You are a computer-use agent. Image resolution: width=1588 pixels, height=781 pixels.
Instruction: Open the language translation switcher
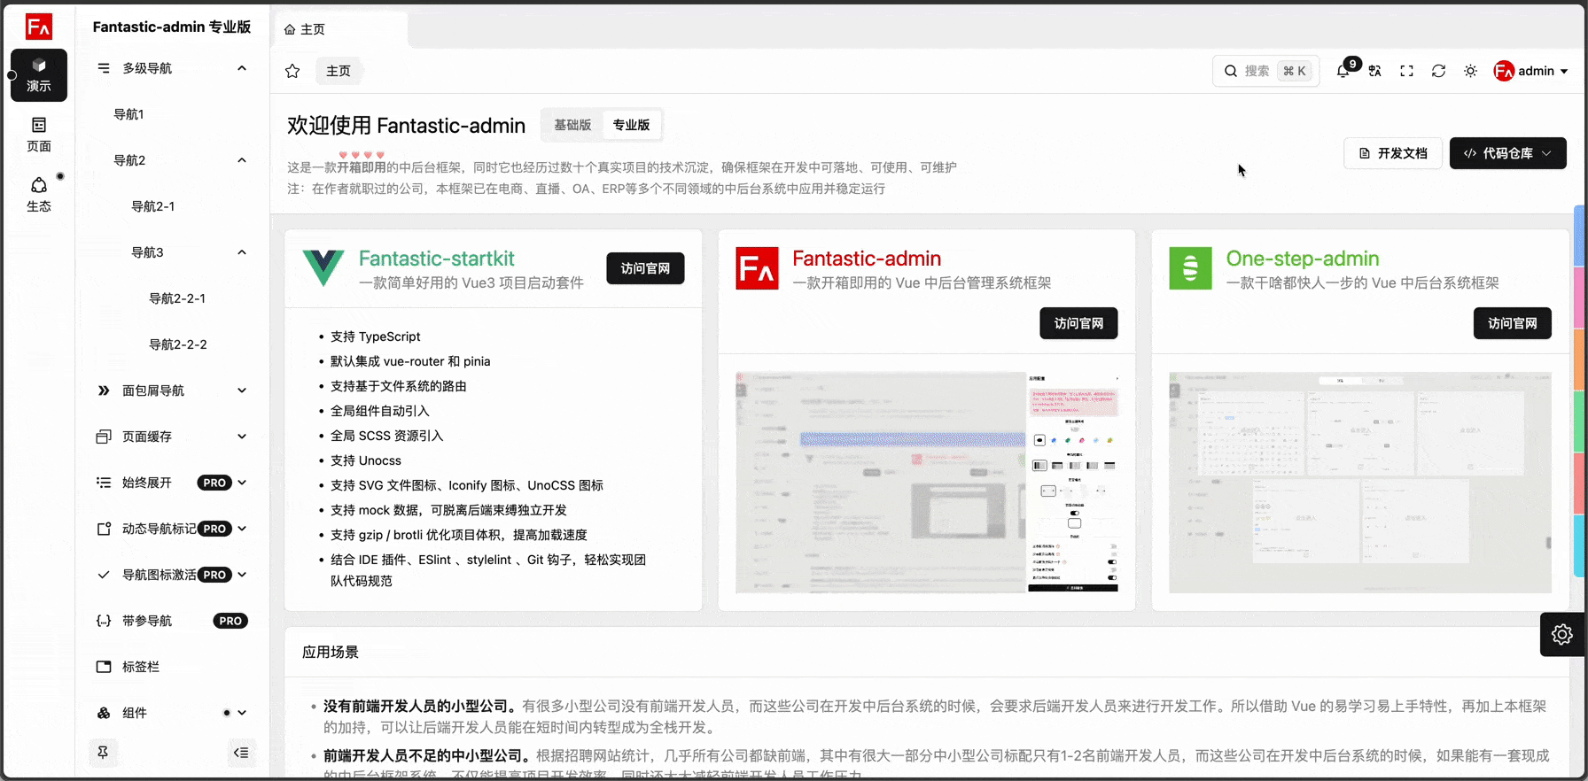pos(1374,71)
